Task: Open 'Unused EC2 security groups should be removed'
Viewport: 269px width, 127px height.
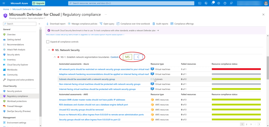Action: pyautogui.click(x=81, y=110)
